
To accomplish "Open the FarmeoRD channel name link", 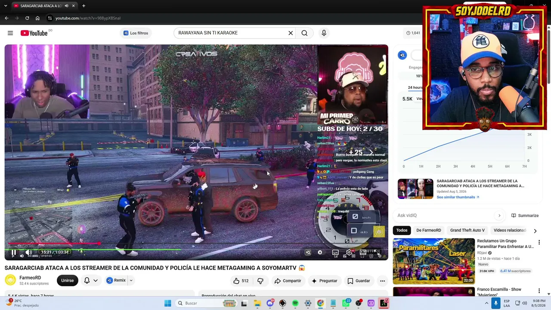I will pos(30,278).
